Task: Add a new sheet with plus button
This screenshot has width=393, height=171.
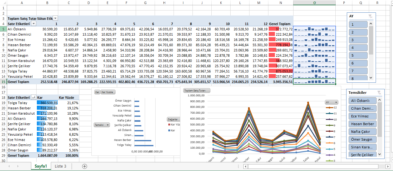Action: pos(84,166)
